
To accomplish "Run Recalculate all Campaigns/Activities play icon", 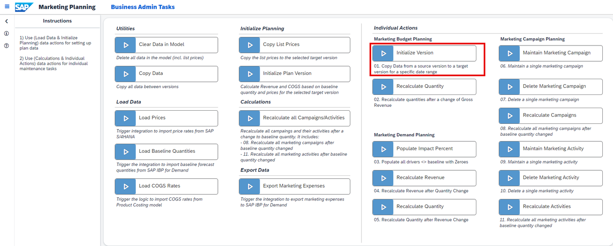I will tap(250, 118).
